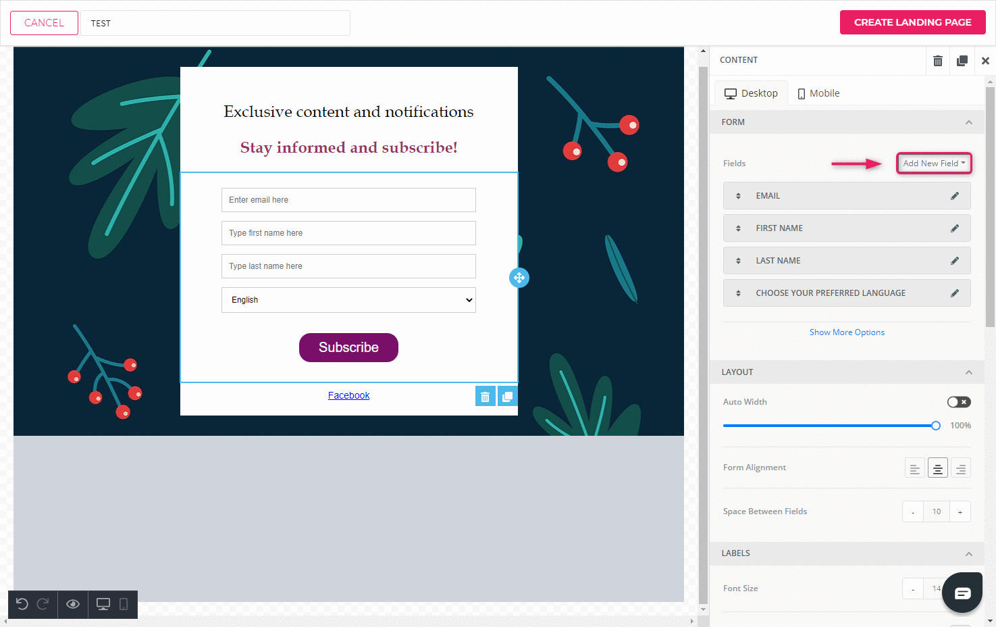This screenshot has width=996, height=627.
Task: Switch canvas to desktop view in bottom toolbar
Action: point(103,604)
